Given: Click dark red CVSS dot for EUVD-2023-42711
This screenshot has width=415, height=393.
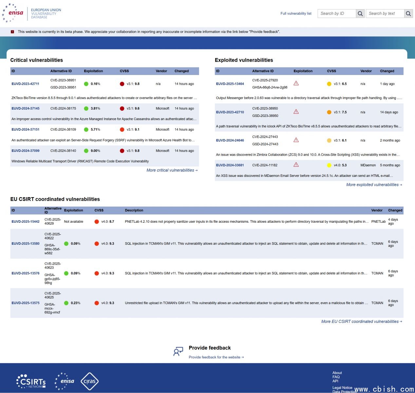Looking at the screenshot, I should (122, 84).
